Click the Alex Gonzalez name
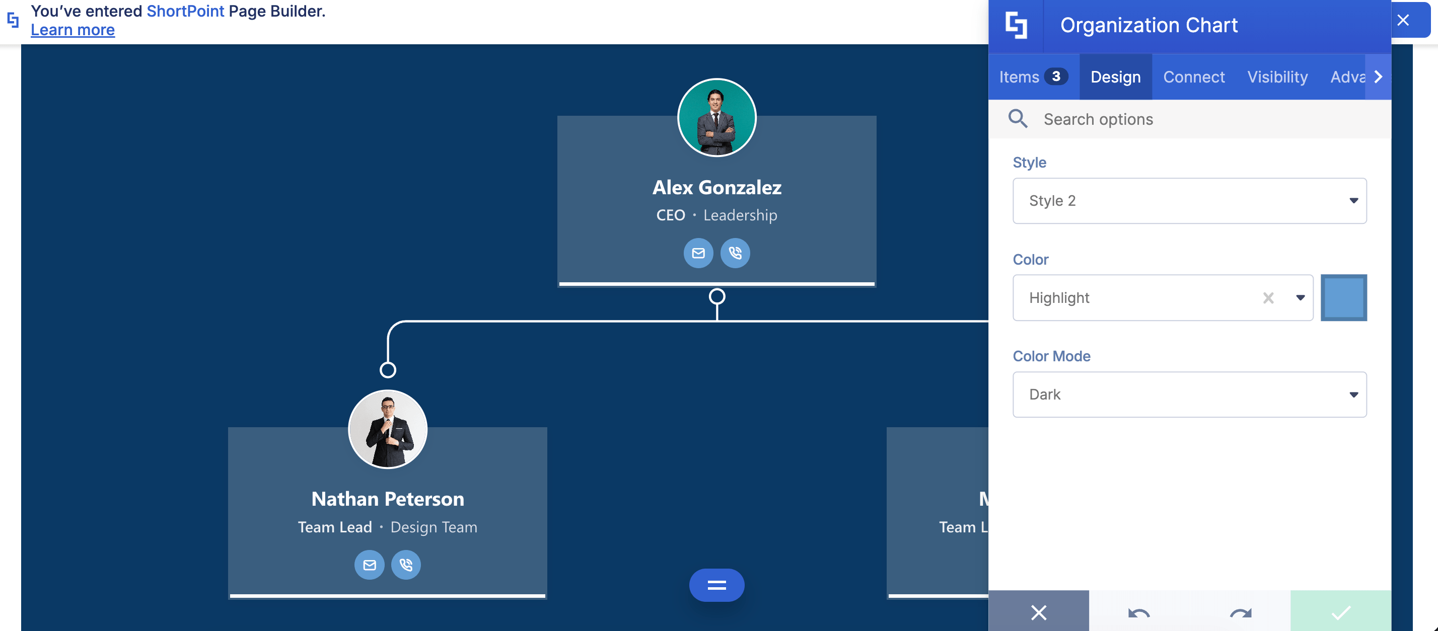This screenshot has height=631, width=1438. pos(717,188)
